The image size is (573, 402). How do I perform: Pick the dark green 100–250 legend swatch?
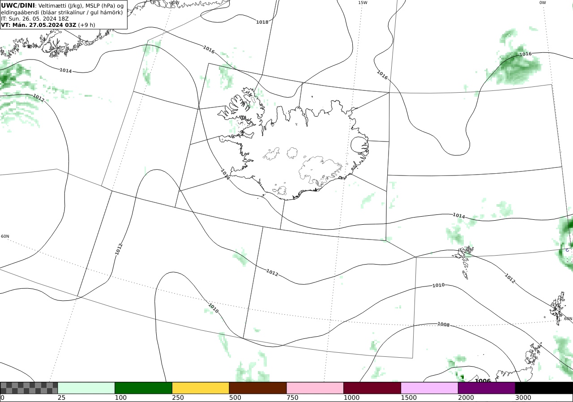click(144, 388)
